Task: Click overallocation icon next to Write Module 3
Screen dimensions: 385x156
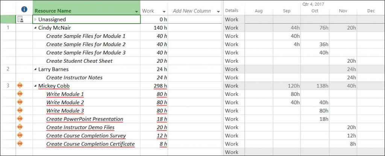Action: pyautogui.click(x=20, y=111)
